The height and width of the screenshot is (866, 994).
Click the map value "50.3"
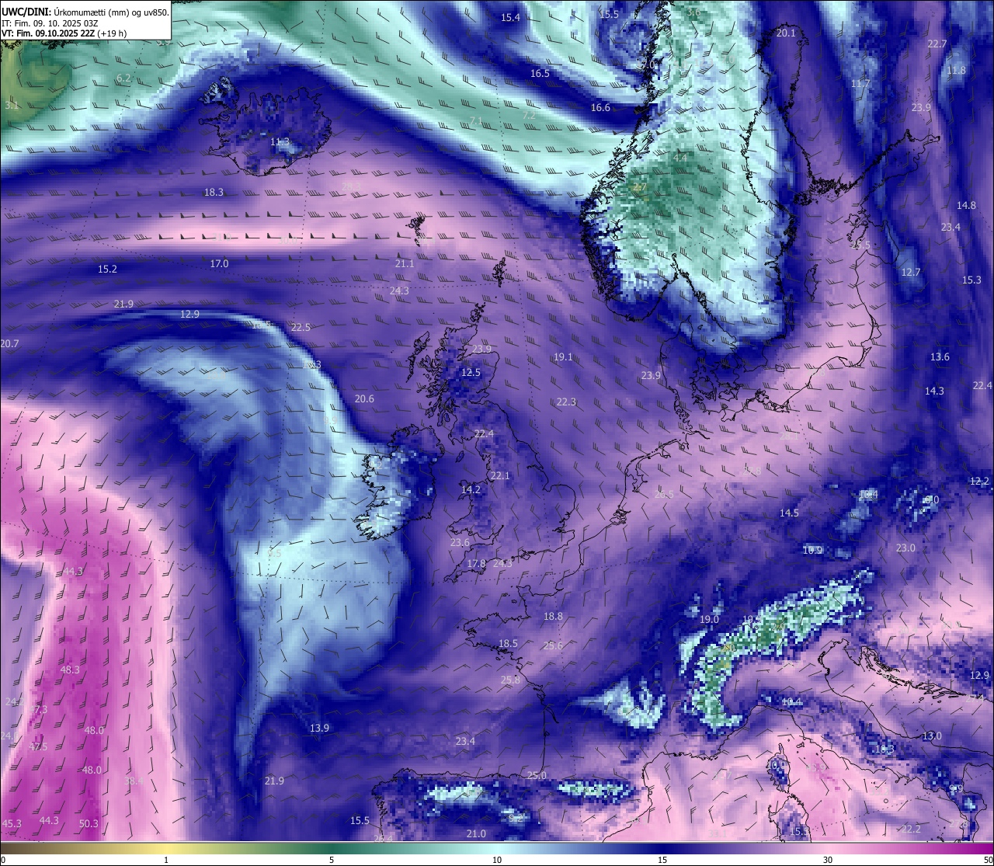[x=89, y=823]
